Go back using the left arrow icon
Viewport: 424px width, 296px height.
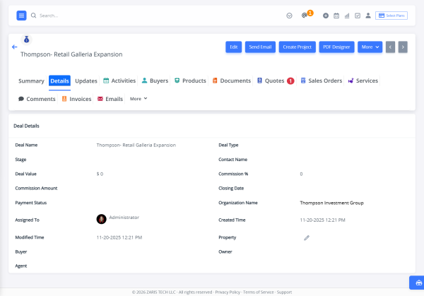[x=15, y=47]
